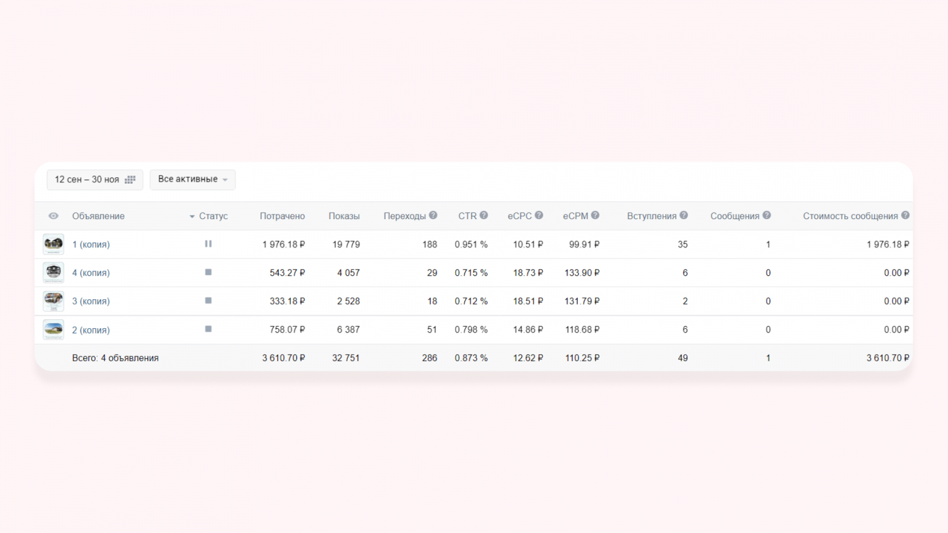Click the help icon next to Вступления
This screenshot has height=533, width=948.
pos(684,216)
